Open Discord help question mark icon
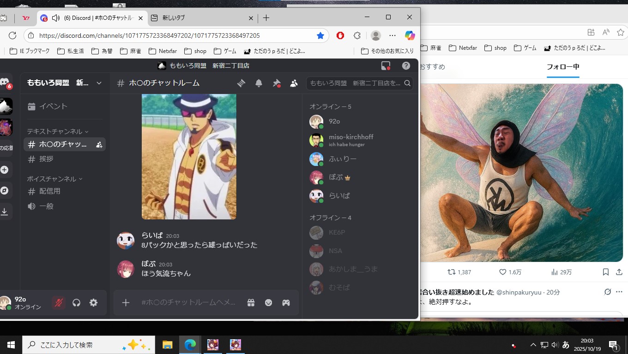Image resolution: width=628 pixels, height=354 pixels. pos(406,65)
